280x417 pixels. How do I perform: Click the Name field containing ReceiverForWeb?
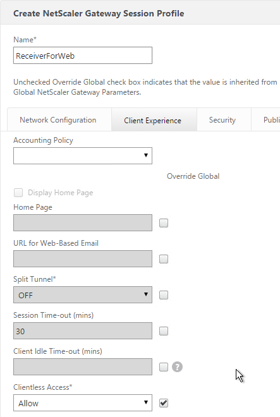(x=83, y=56)
